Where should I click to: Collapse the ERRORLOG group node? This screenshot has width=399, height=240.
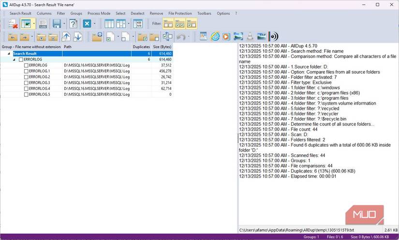14,60
